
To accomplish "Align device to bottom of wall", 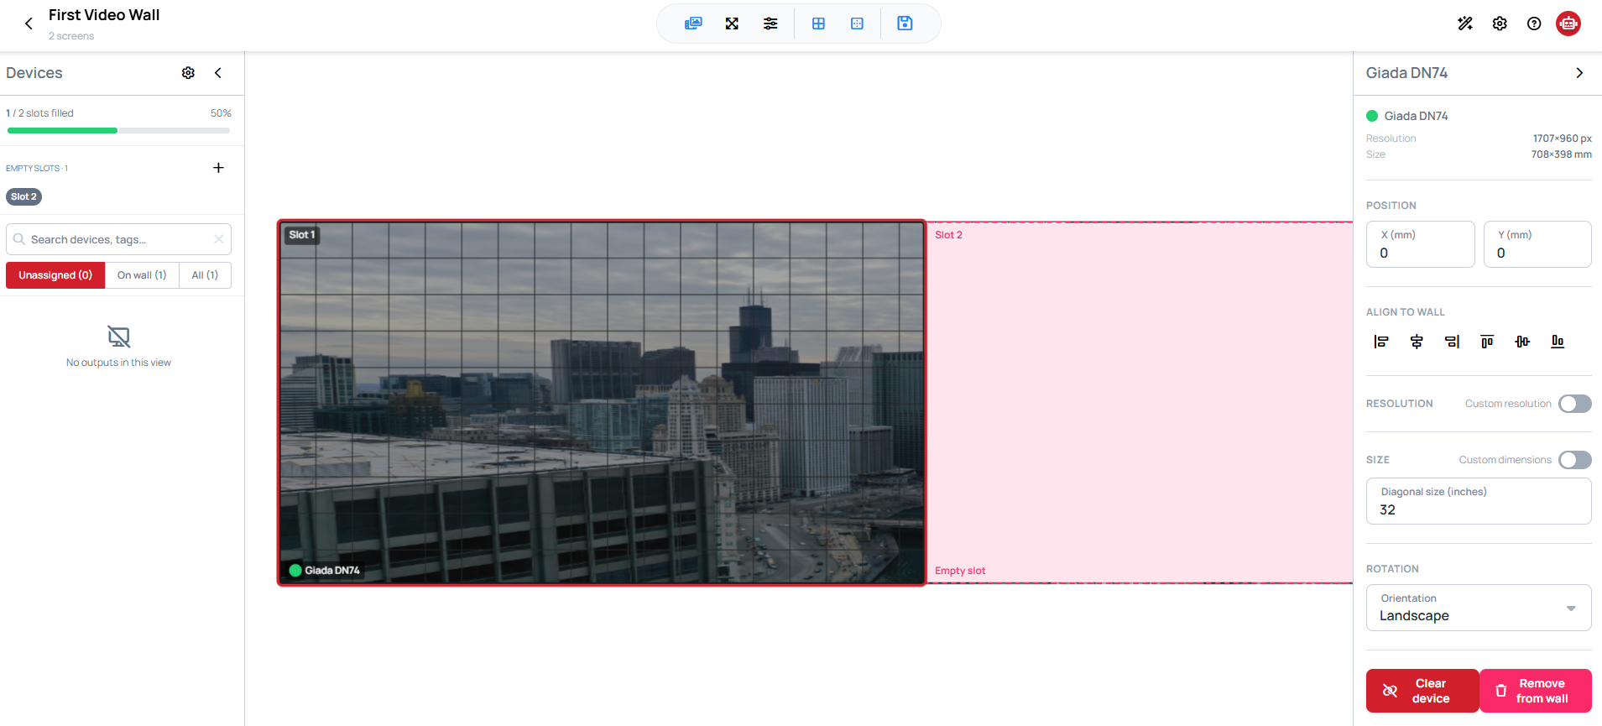I will (1558, 342).
